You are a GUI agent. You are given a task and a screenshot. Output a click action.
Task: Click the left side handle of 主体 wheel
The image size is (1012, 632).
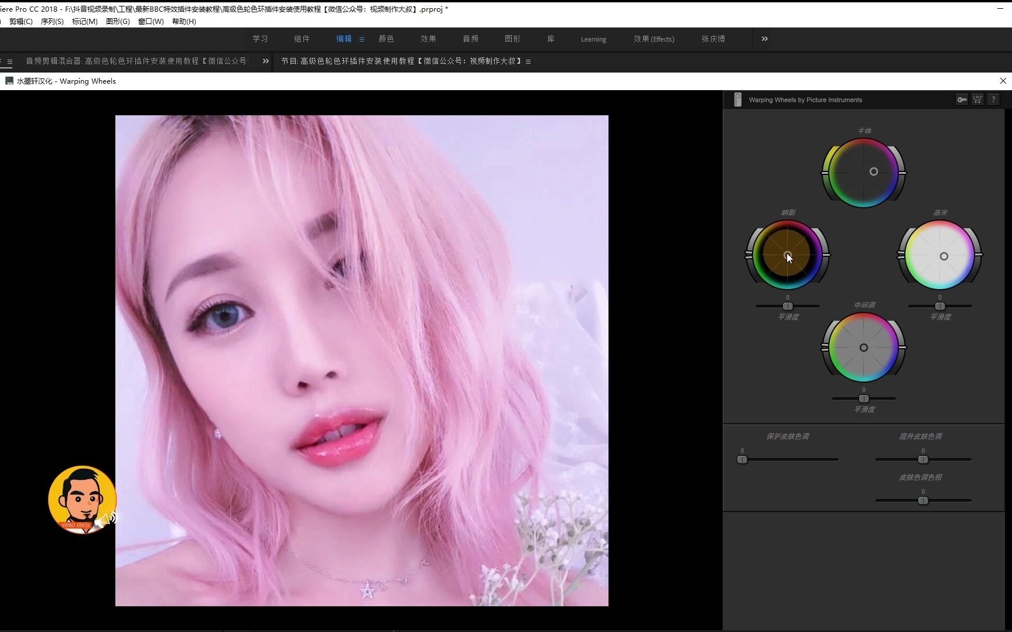pyautogui.click(x=825, y=173)
